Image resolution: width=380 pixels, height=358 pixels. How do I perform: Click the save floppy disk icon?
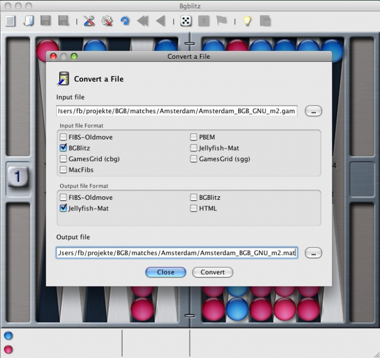46,21
